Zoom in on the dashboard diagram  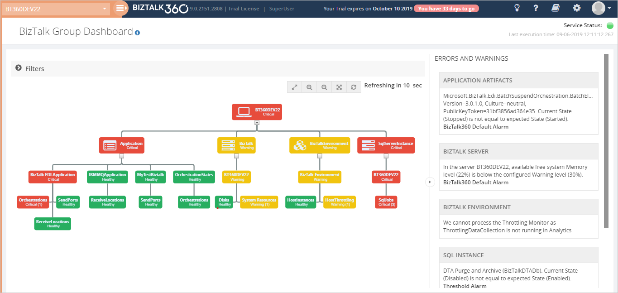point(309,87)
